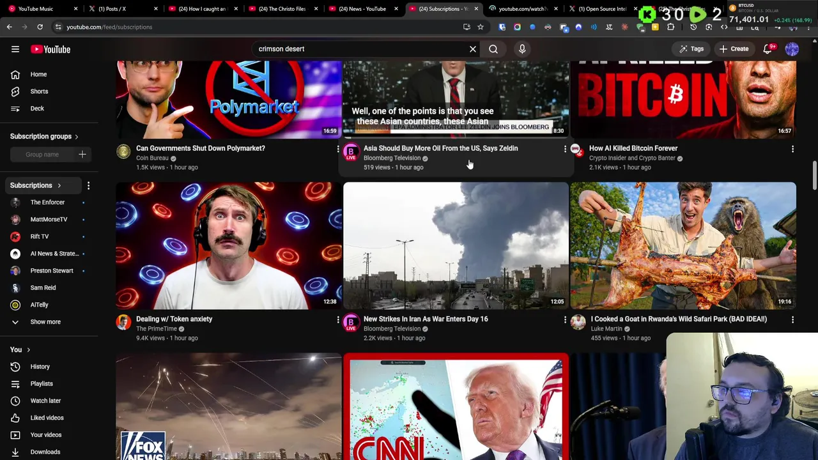The width and height of the screenshot is (818, 460).
Task: Open the Tags button
Action: click(x=691, y=49)
